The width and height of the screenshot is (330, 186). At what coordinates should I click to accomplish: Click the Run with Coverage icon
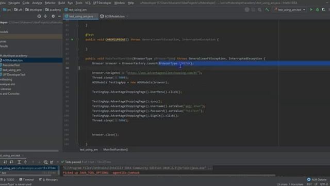[323, 10]
